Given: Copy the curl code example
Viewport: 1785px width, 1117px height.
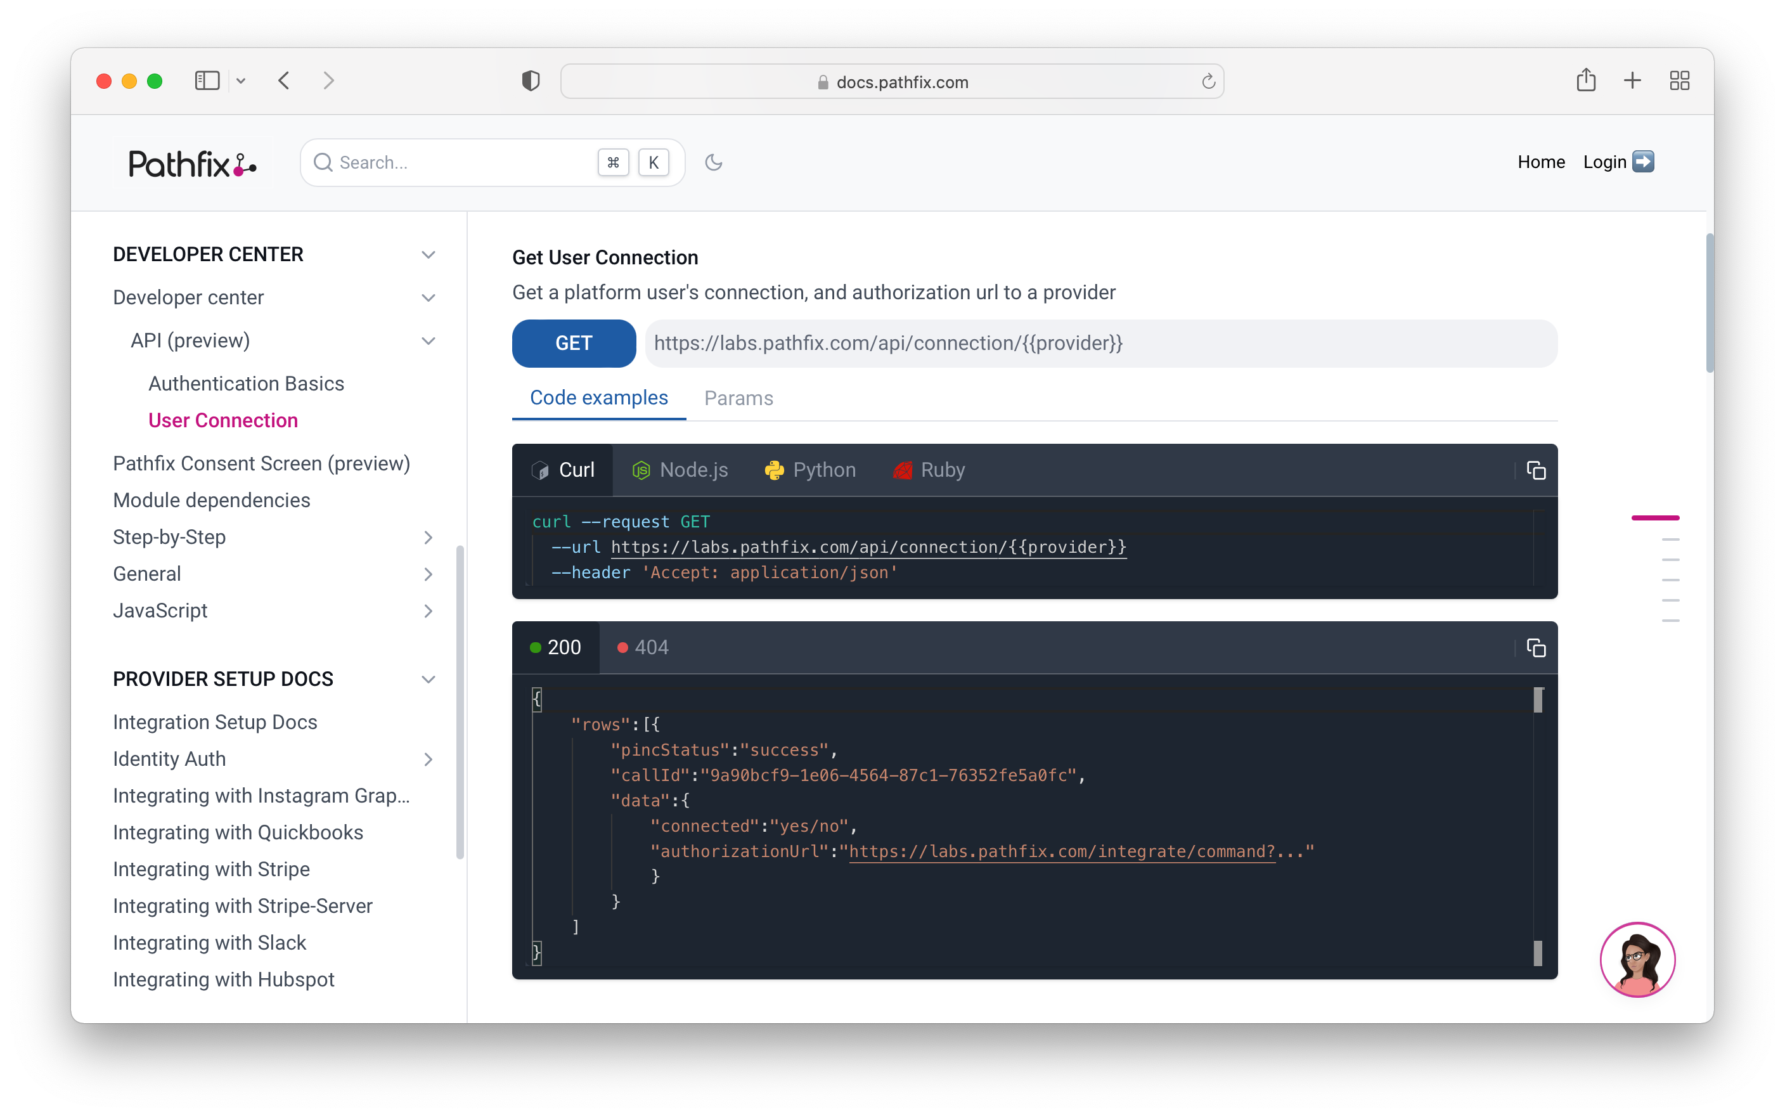Looking at the screenshot, I should point(1535,470).
